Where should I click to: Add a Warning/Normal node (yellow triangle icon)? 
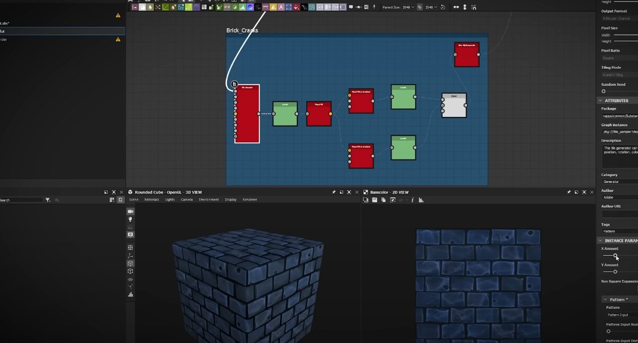[x=274, y=7]
